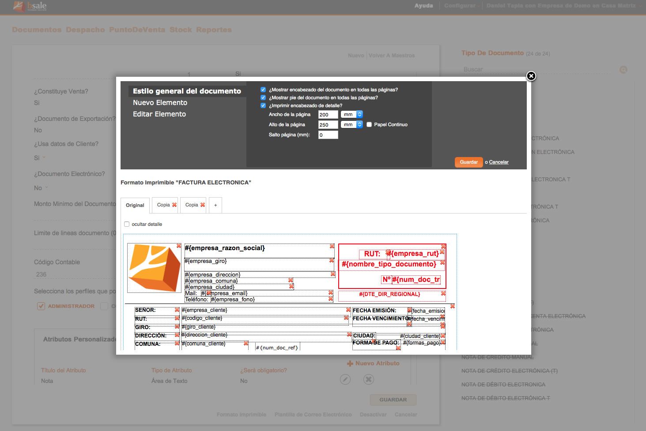646x431 pixels.
Task: Open page height unit mm dropdown
Action: (x=351, y=124)
